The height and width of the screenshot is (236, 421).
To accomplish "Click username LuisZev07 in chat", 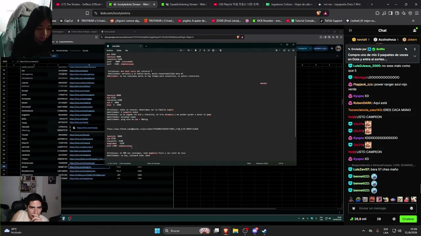I will 361,169.
